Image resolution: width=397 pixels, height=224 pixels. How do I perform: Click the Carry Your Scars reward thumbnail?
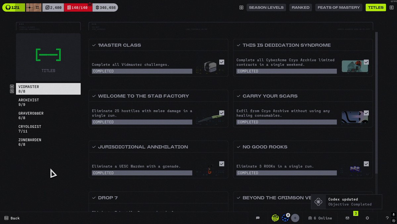(355, 117)
